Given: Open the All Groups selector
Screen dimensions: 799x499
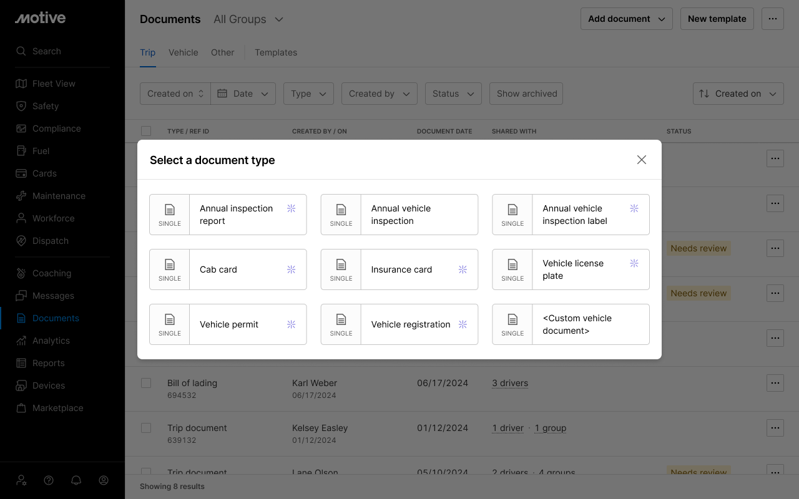Looking at the screenshot, I should point(248,19).
